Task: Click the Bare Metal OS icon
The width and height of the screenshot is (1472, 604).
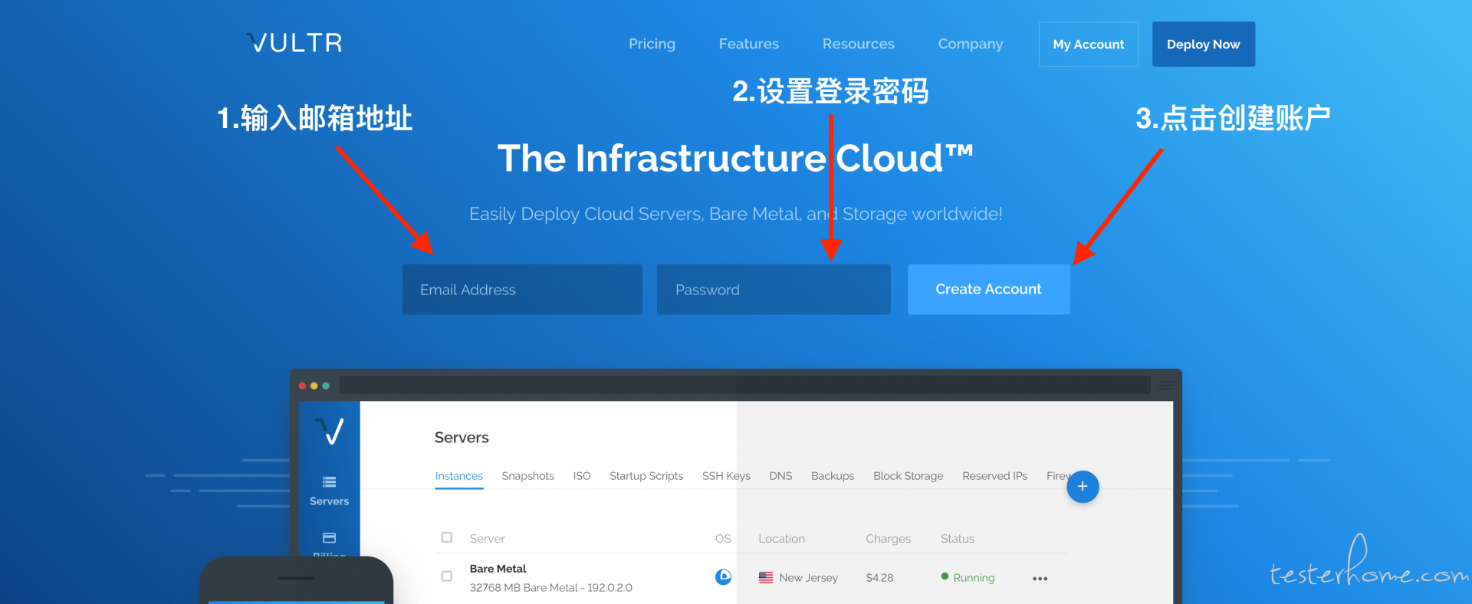Action: pos(723,577)
